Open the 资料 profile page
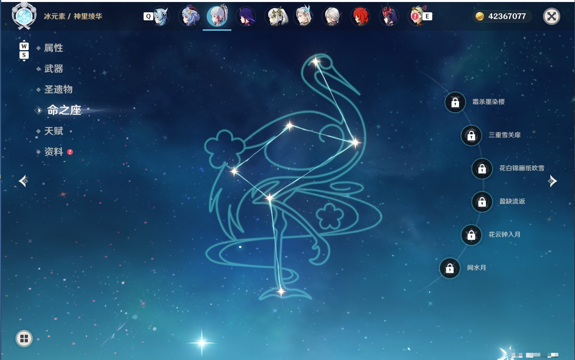 pos(53,152)
